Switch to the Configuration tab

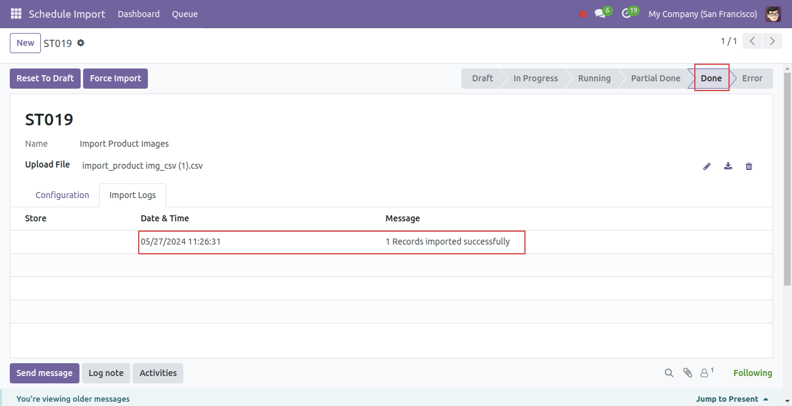[x=62, y=195]
